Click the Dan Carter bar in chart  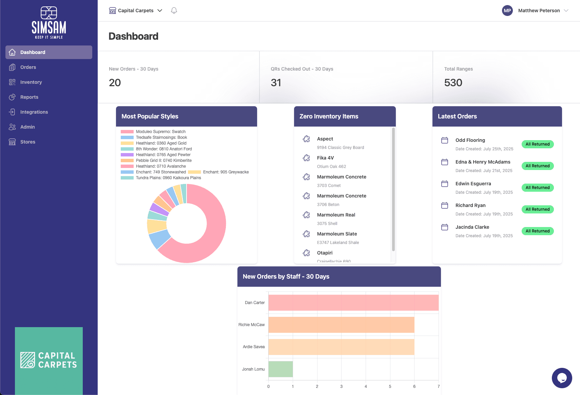tap(353, 303)
